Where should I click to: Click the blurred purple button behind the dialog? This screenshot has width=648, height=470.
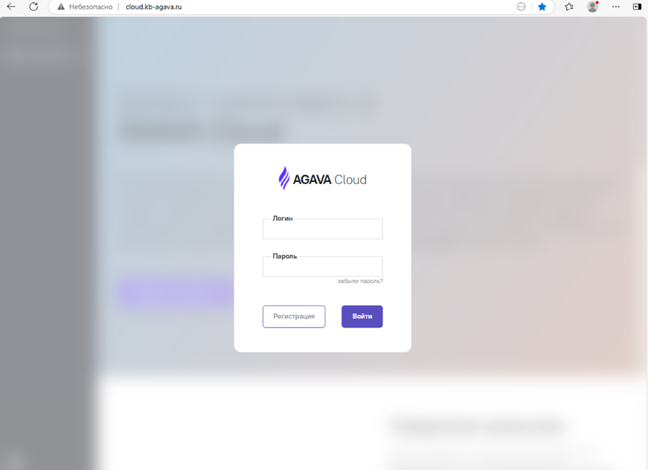click(177, 292)
